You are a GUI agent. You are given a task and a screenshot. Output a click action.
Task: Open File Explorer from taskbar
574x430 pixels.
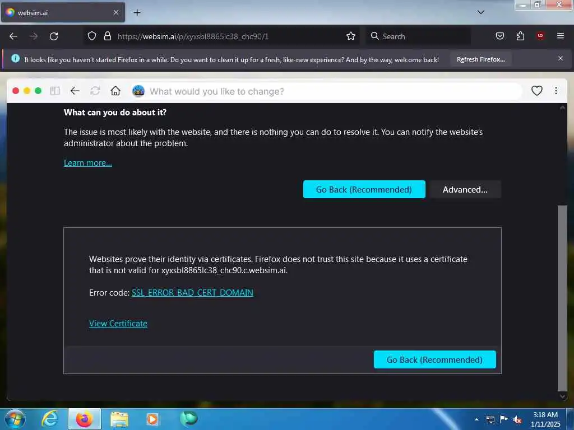119,419
